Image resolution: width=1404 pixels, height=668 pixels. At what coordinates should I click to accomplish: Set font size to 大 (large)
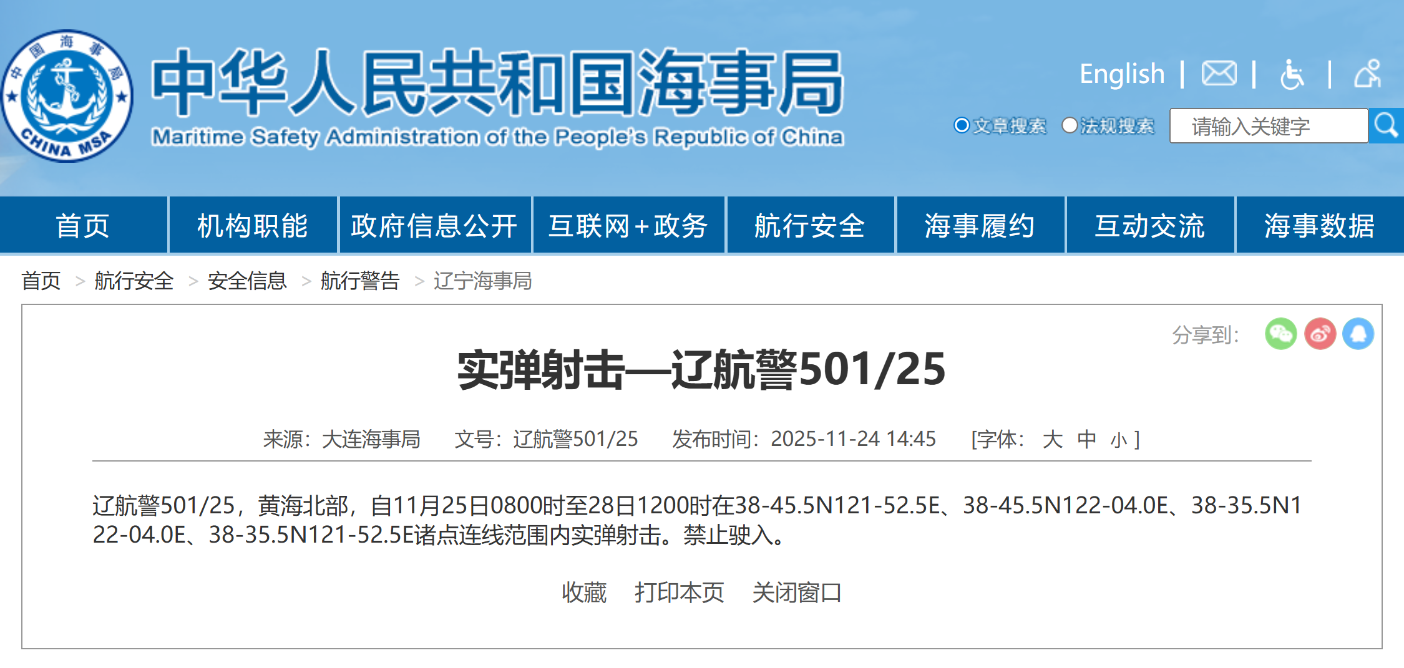pos(1052,440)
